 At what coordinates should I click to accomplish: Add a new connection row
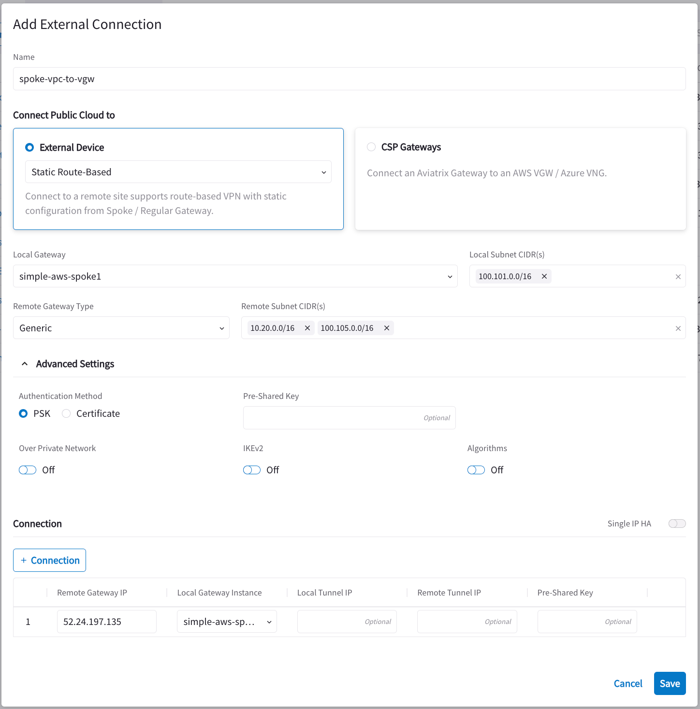tap(49, 560)
